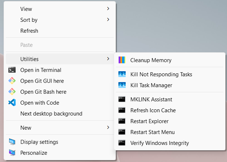Click the icon beside Kill Task Manager
Image resolution: width=227 pixels, height=162 pixels.
tap(122, 85)
